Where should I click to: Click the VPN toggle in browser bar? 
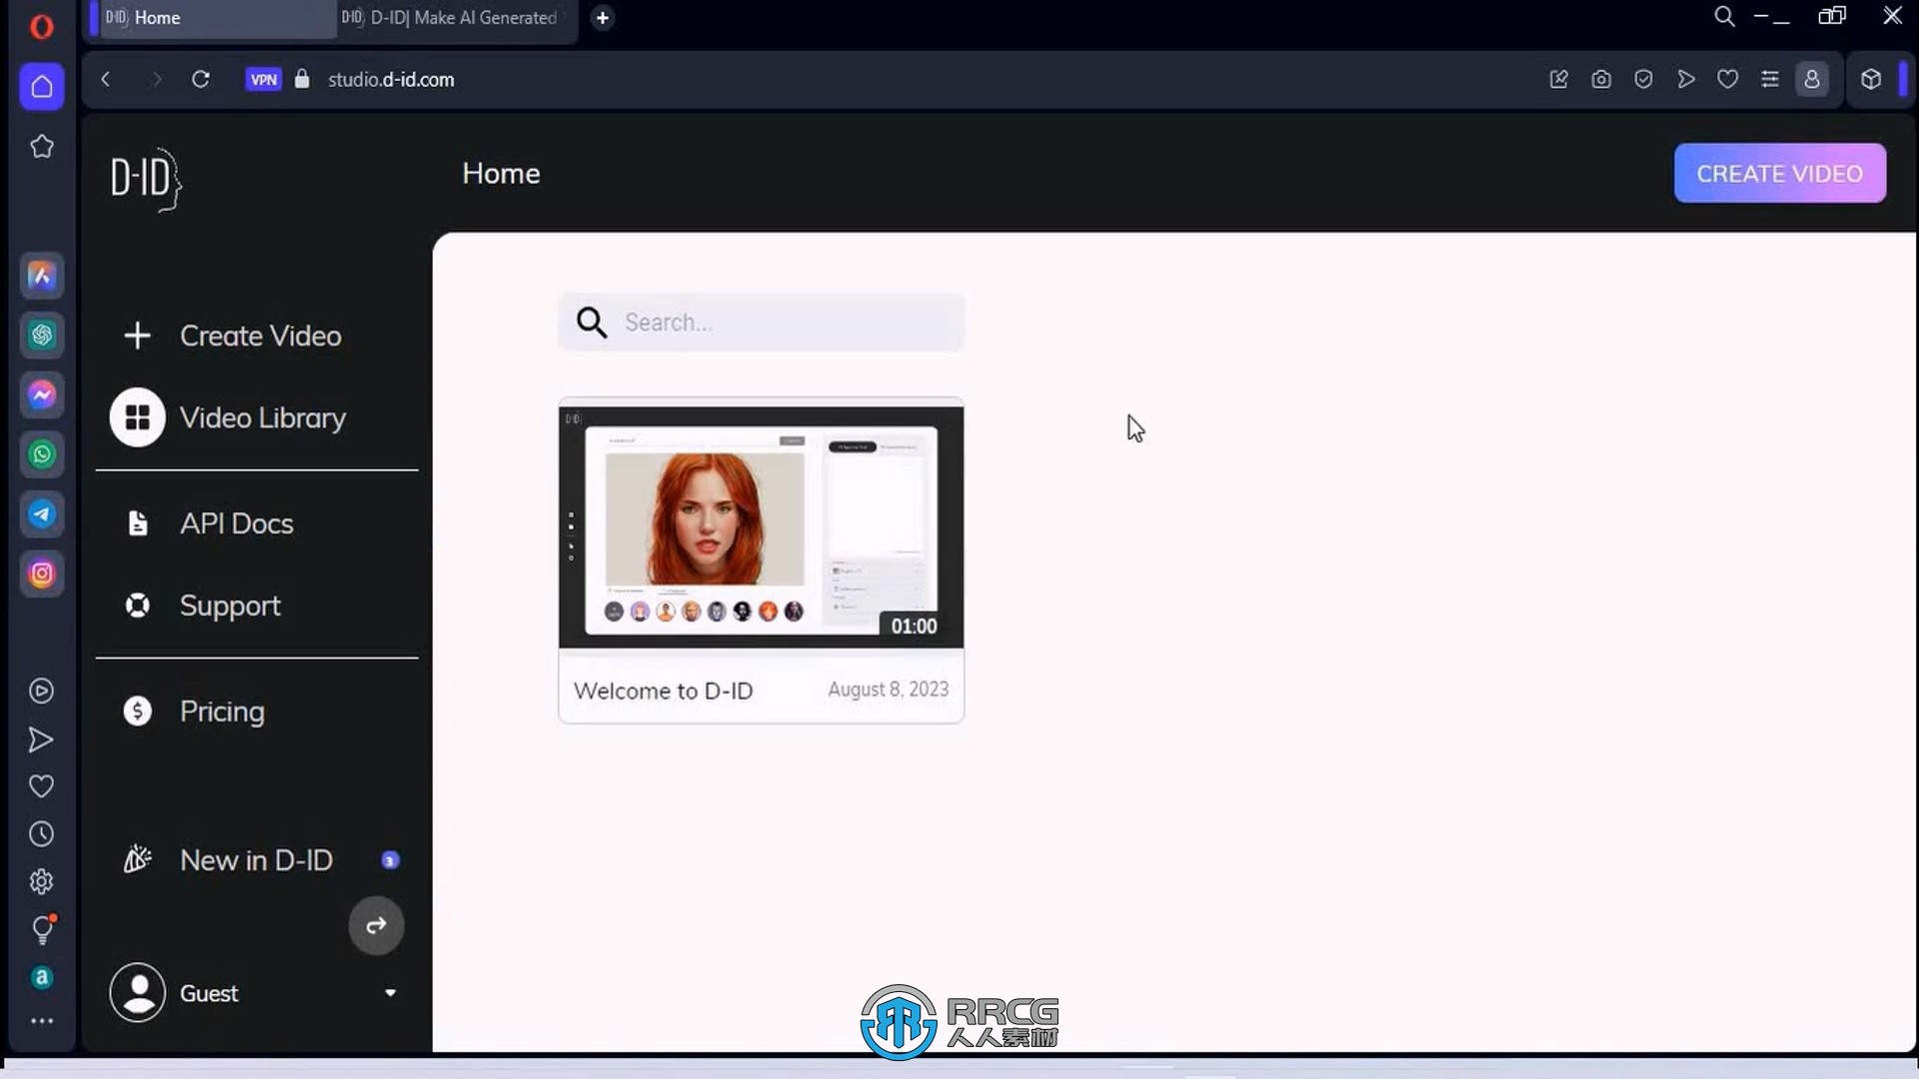click(264, 79)
